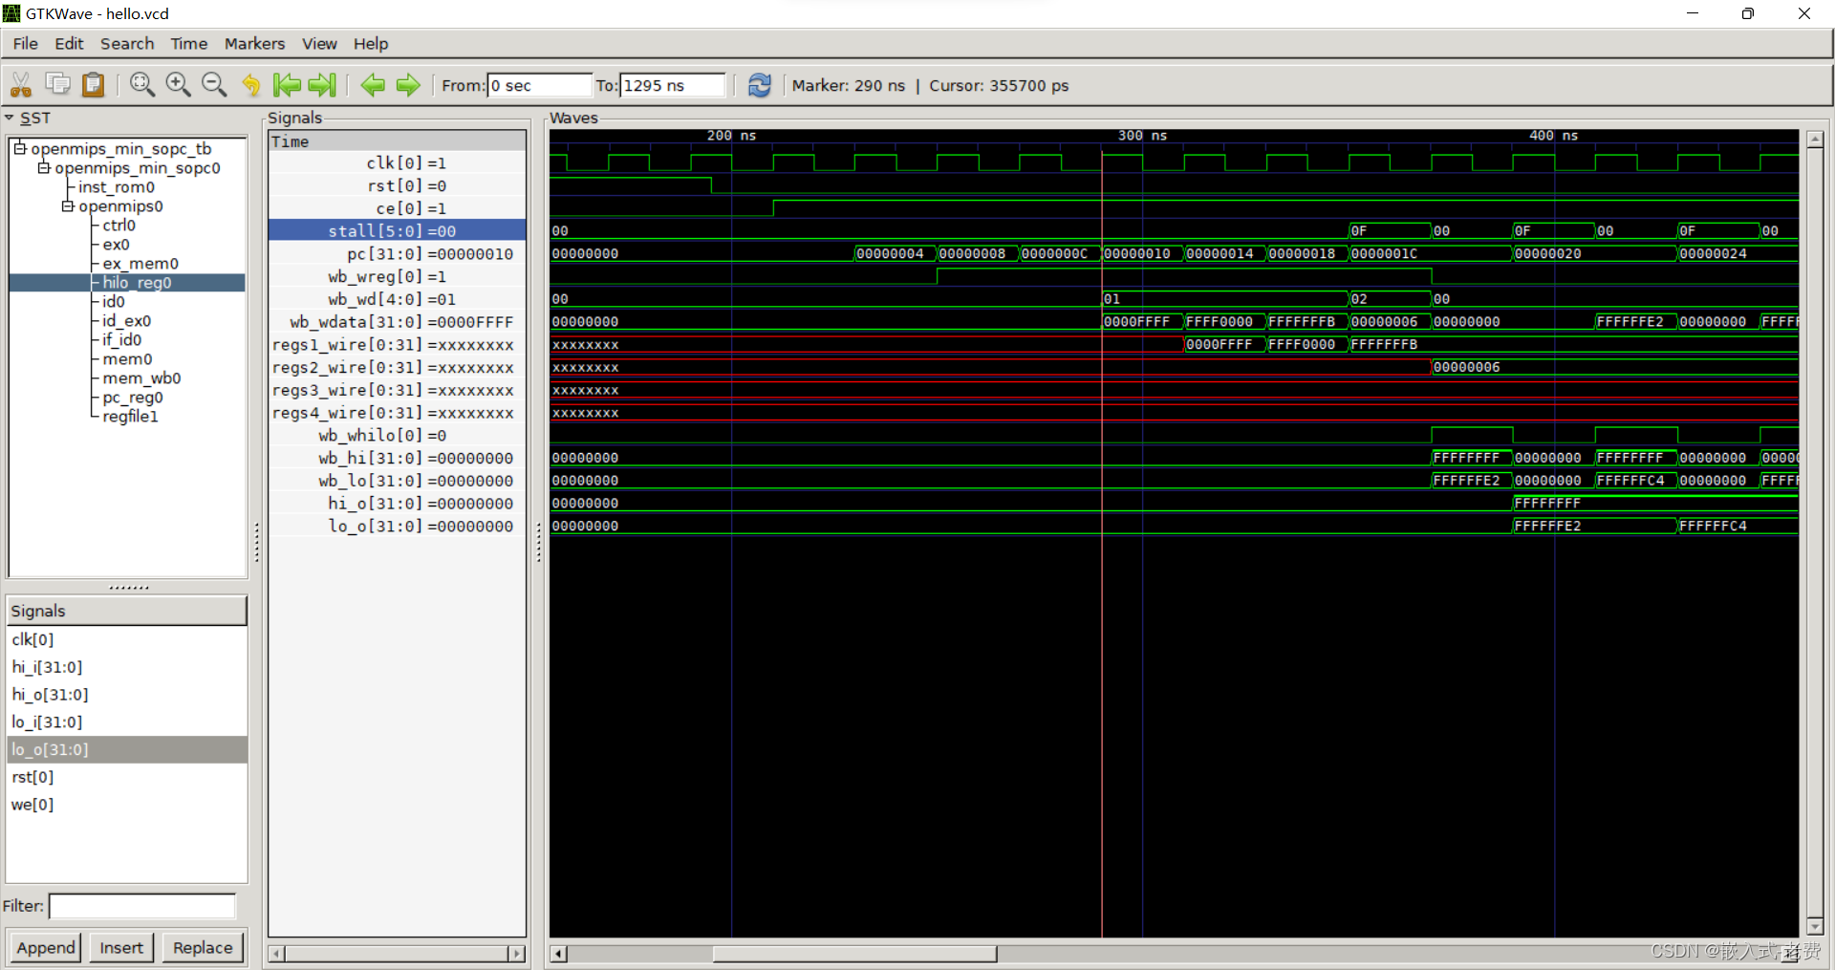Collapse the openmips0 tree node
This screenshot has width=1835, height=970.
pos(67,205)
